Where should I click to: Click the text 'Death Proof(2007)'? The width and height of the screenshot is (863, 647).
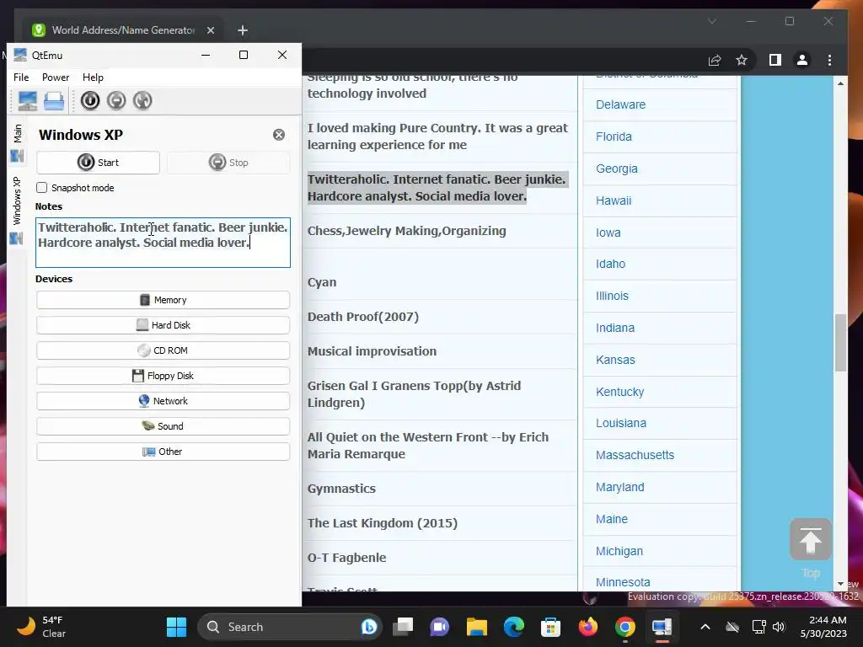pos(362,317)
